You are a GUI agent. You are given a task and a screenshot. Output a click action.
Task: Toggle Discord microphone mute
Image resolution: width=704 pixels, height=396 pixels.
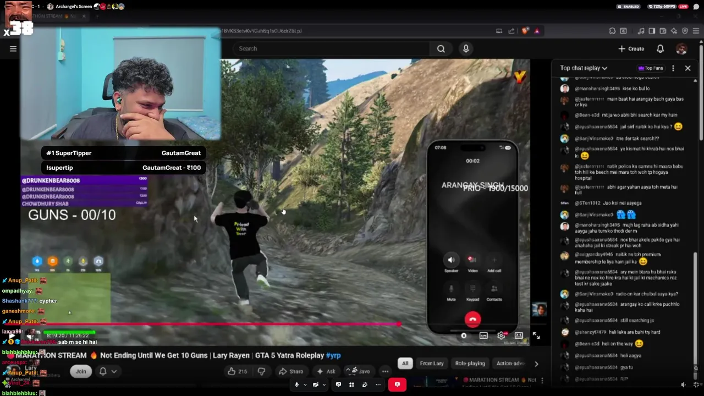coord(296,384)
